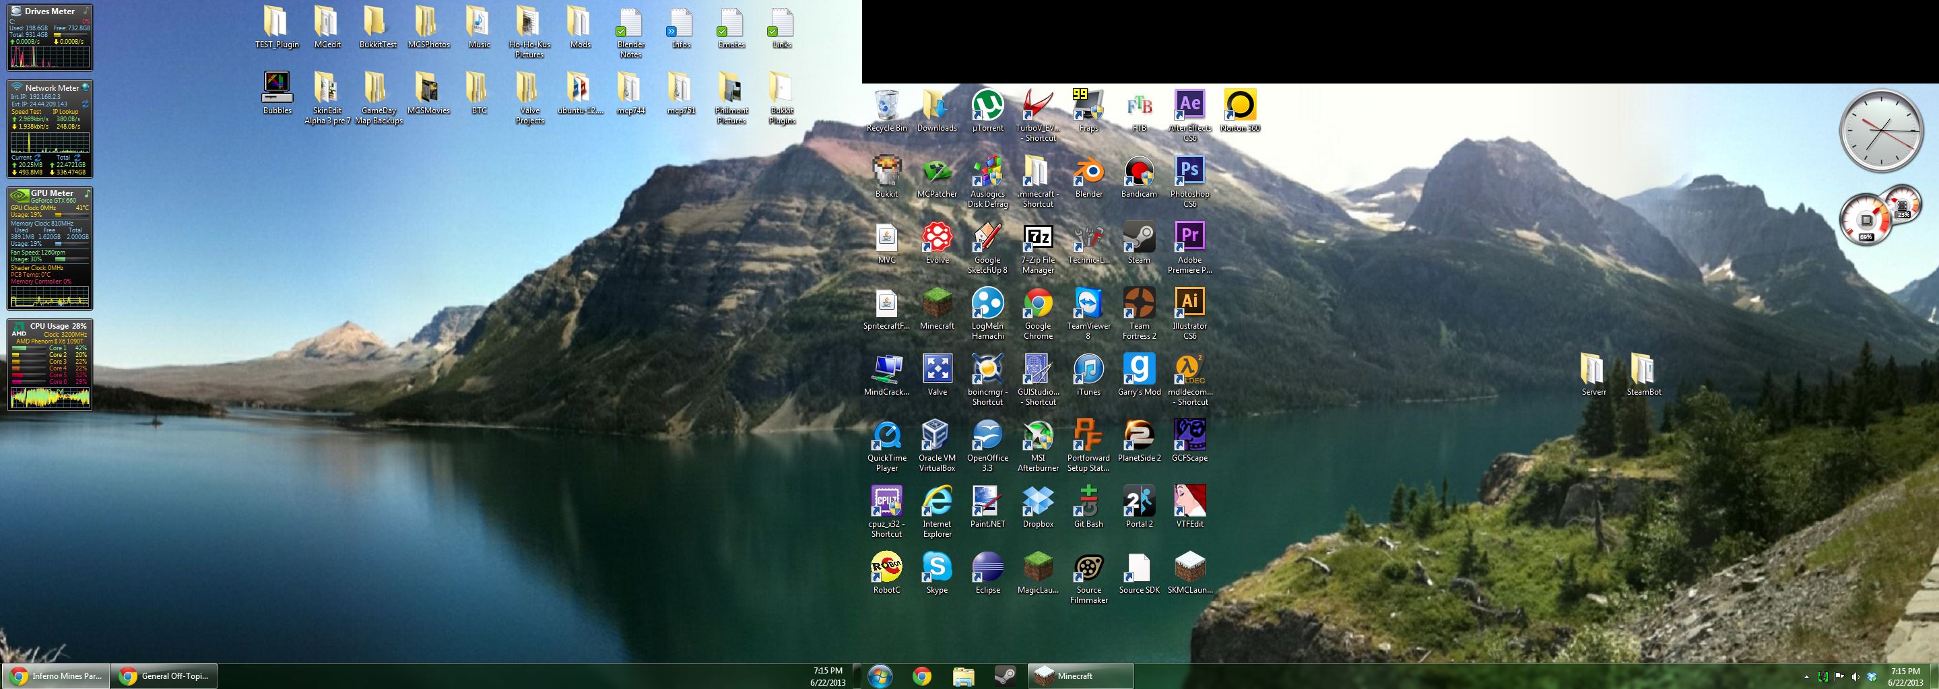Screen dimensions: 1939x689
Task: Launch Internet Explorer
Action: coord(937,511)
